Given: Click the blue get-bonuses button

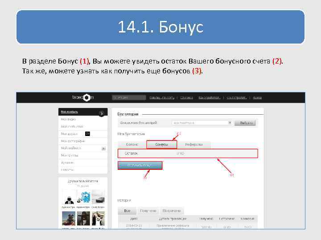Looking at the screenshot, I should point(140,165).
